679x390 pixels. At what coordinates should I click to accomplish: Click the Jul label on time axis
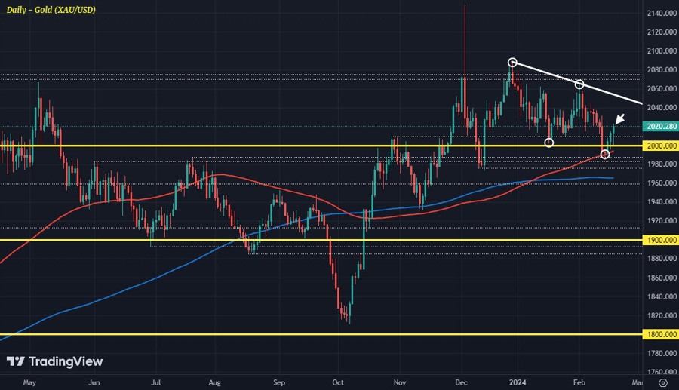(x=156, y=382)
